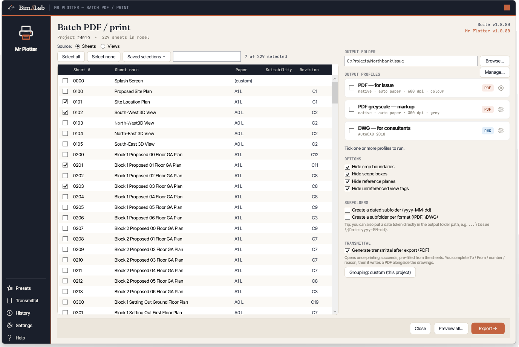This screenshot has width=519, height=347.
Task: Tick the DWG — for consultants profile checkbox
Action: (x=352, y=131)
